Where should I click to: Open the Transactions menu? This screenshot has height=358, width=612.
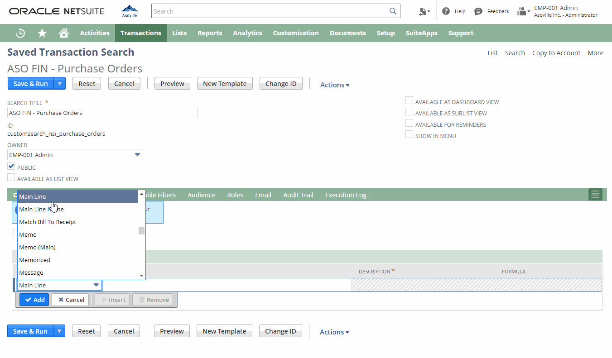click(x=141, y=33)
